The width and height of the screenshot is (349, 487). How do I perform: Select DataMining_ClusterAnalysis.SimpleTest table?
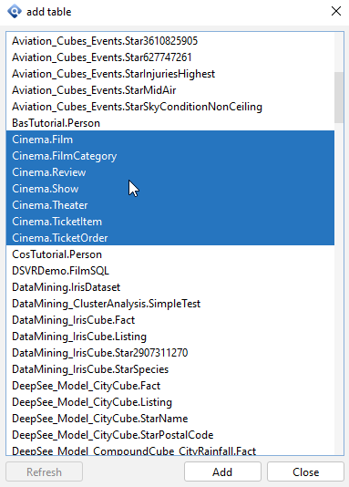tap(170, 304)
